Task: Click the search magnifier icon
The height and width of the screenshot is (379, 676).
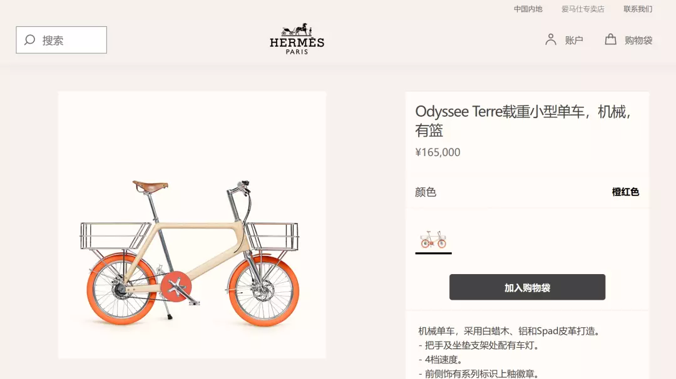Action: coord(29,40)
